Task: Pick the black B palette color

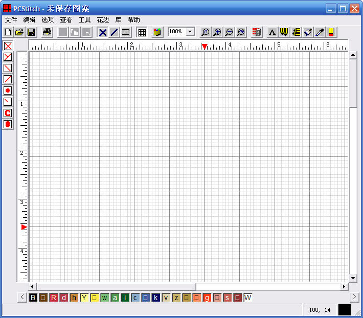Action: (33, 298)
